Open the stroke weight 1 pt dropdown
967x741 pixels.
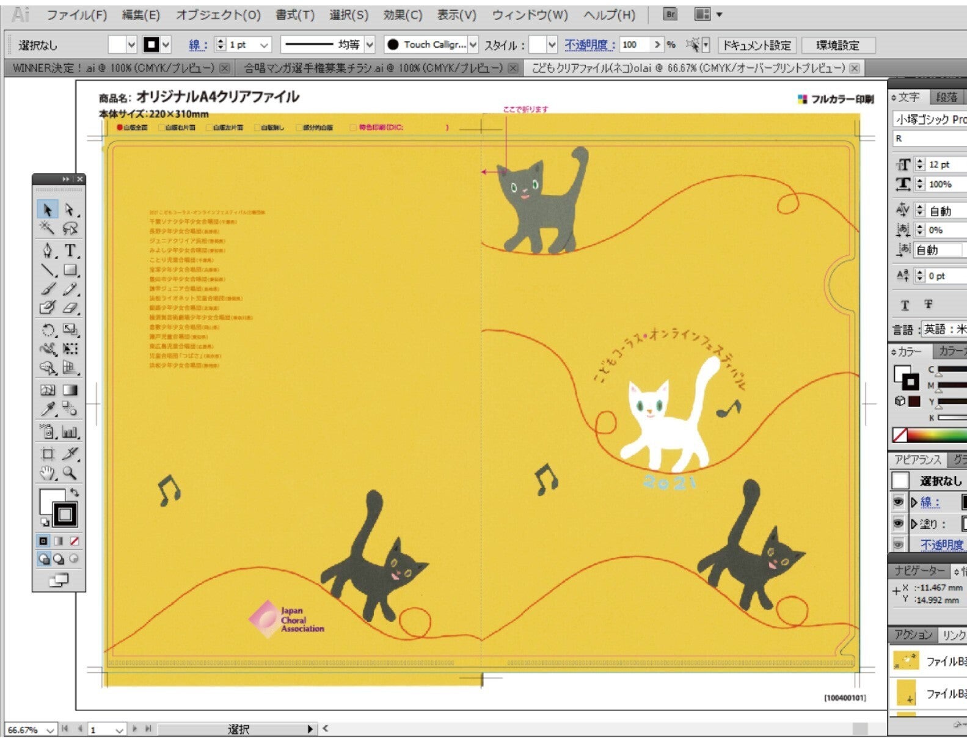pos(264,45)
